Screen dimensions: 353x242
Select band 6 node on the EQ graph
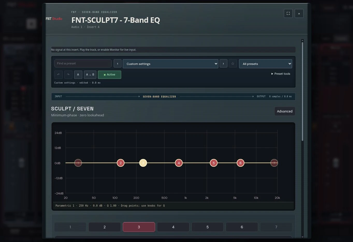241,163
